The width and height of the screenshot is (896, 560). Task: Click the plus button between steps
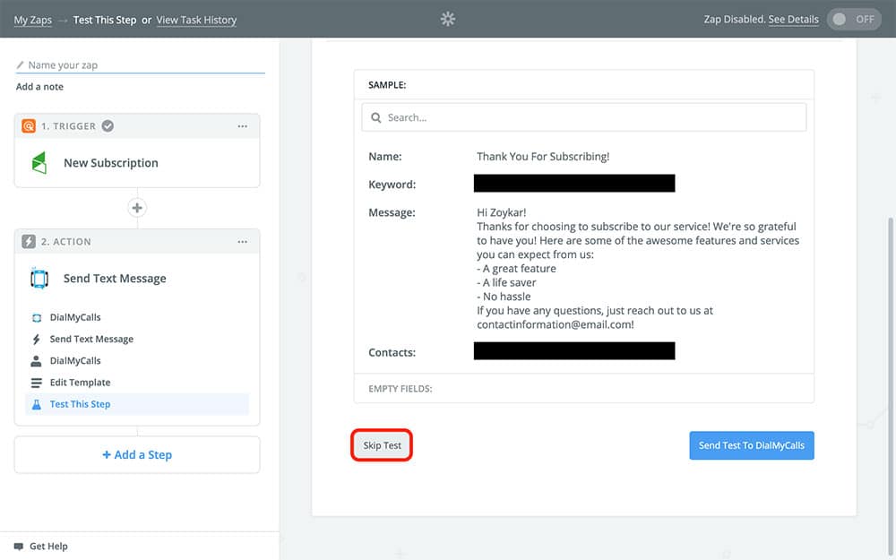tap(137, 208)
